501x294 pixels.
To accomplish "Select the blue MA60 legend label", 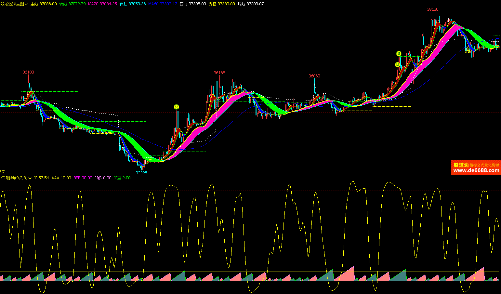I will click(x=163, y=4).
